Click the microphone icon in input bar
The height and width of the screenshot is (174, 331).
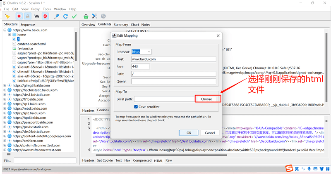309,169
